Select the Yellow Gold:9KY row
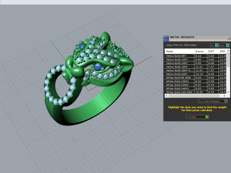This screenshot has width=231, height=173. pos(196,56)
